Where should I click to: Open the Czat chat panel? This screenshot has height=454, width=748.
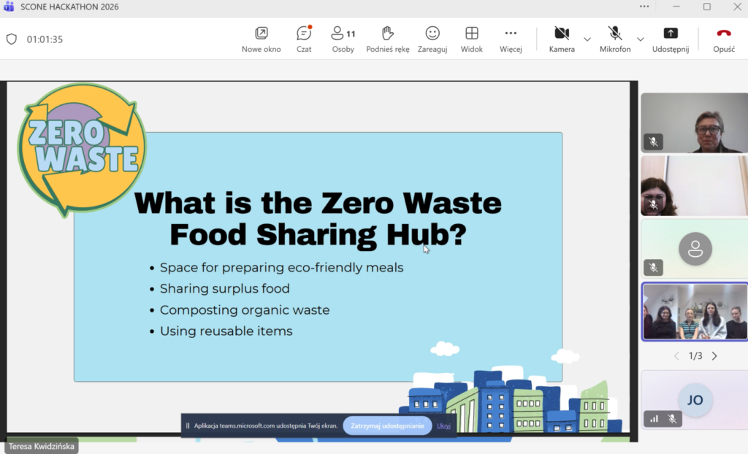304,39
